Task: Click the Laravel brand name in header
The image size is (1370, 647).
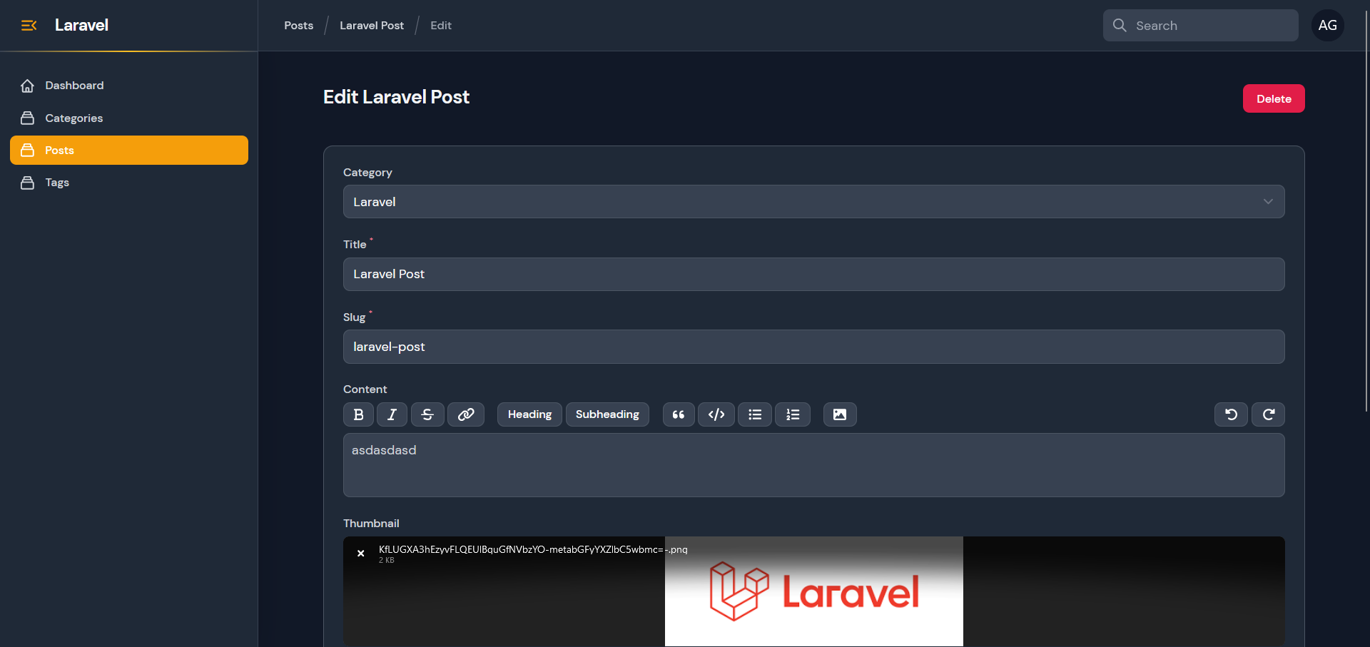Action: click(x=81, y=25)
